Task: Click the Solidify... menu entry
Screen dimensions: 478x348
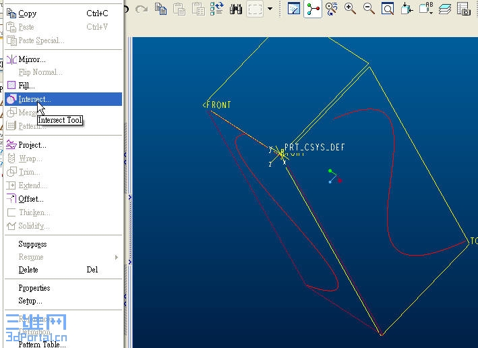Action: click(x=63, y=226)
